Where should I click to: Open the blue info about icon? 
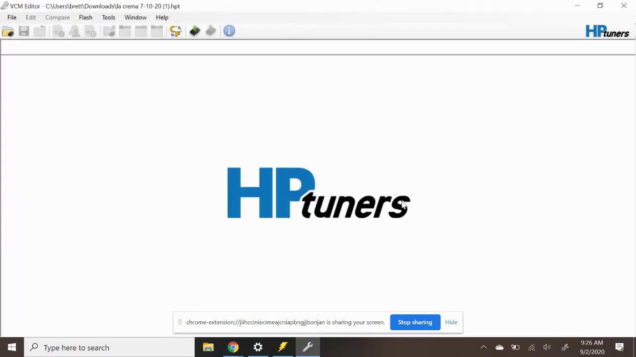click(x=229, y=31)
